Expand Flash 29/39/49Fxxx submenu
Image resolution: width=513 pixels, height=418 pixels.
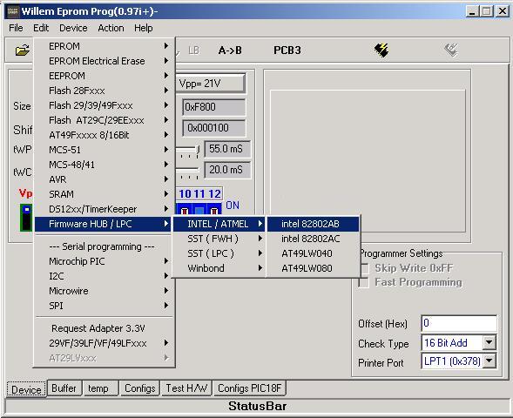pos(105,105)
